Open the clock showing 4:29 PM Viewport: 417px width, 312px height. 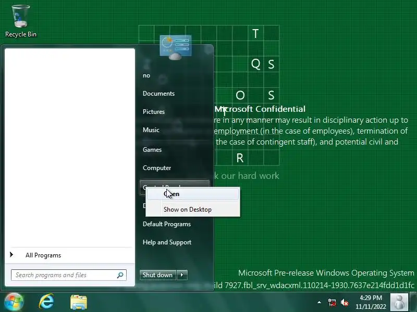(x=371, y=302)
